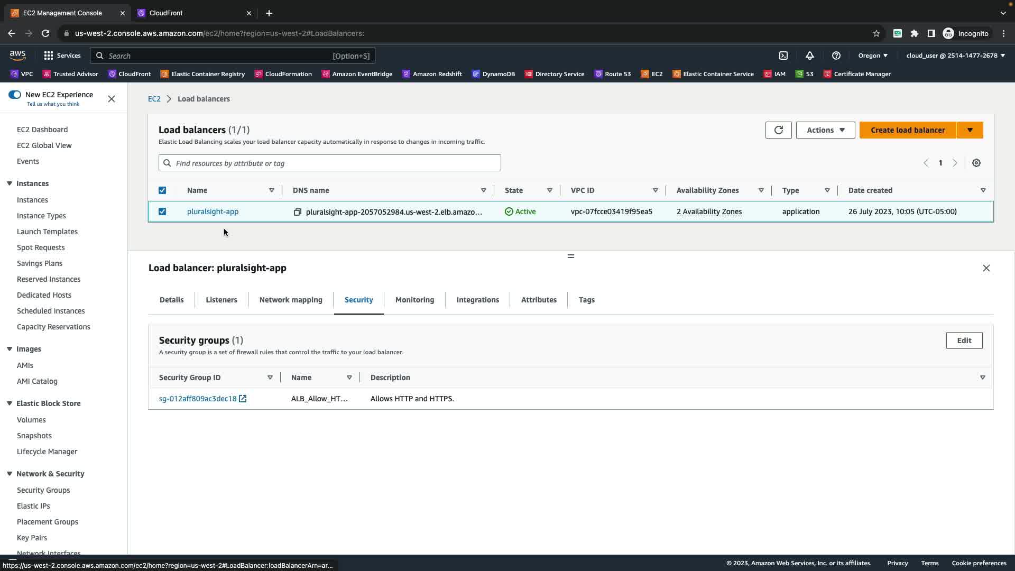Click Edit security groups button
The width and height of the screenshot is (1015, 571).
[964, 340]
